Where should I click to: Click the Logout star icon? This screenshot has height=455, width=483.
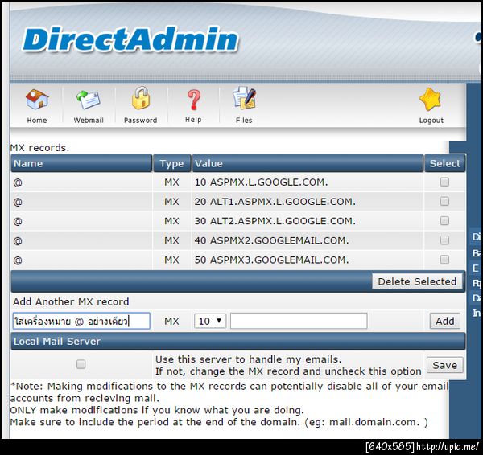coord(431,100)
